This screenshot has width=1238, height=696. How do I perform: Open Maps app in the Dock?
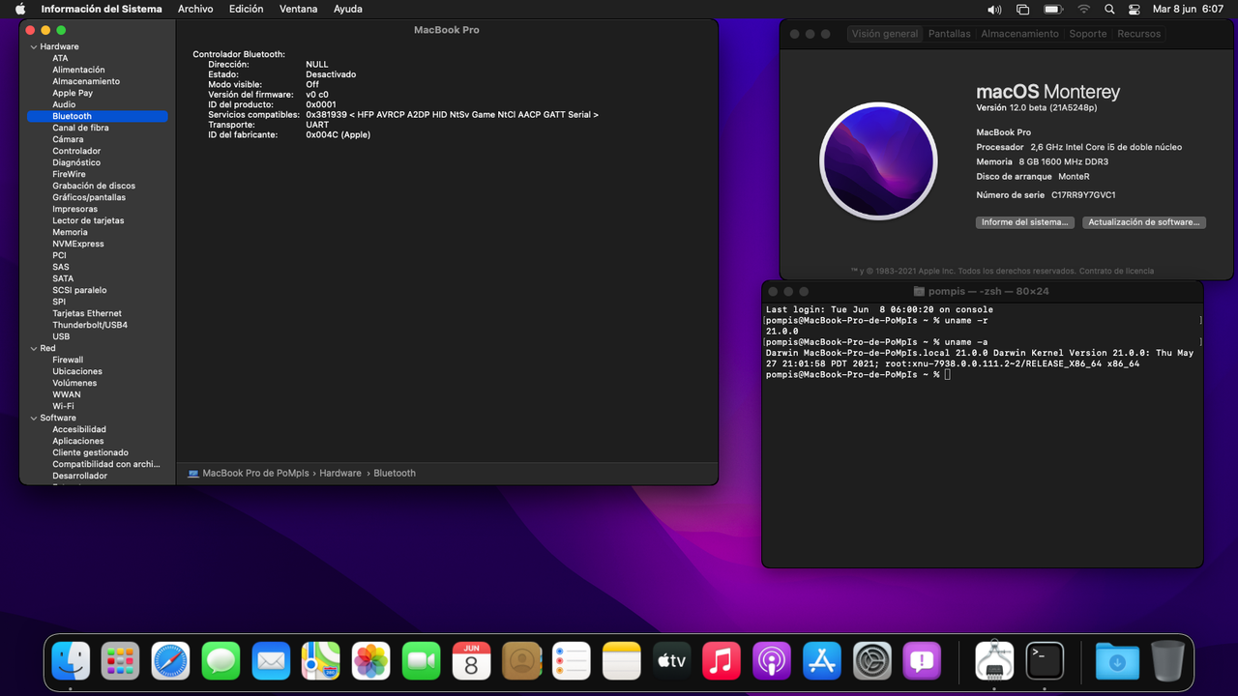point(321,661)
